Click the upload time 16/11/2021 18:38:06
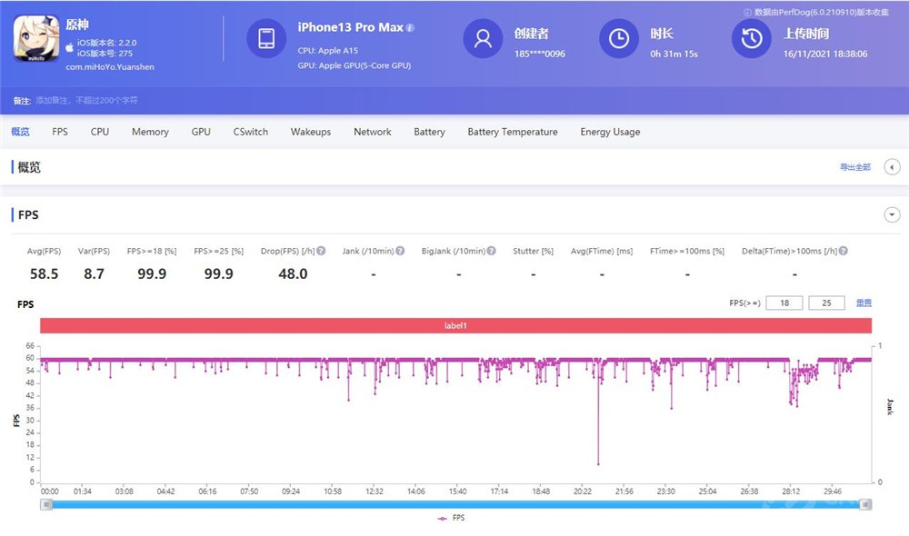Screen dimensions: 909x536 point(825,54)
